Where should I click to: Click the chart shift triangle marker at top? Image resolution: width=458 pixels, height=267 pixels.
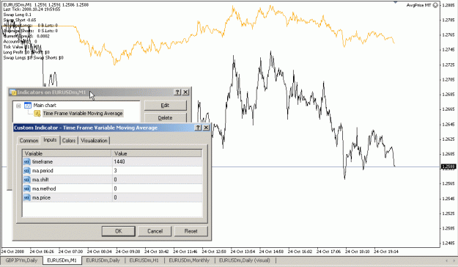396,2
